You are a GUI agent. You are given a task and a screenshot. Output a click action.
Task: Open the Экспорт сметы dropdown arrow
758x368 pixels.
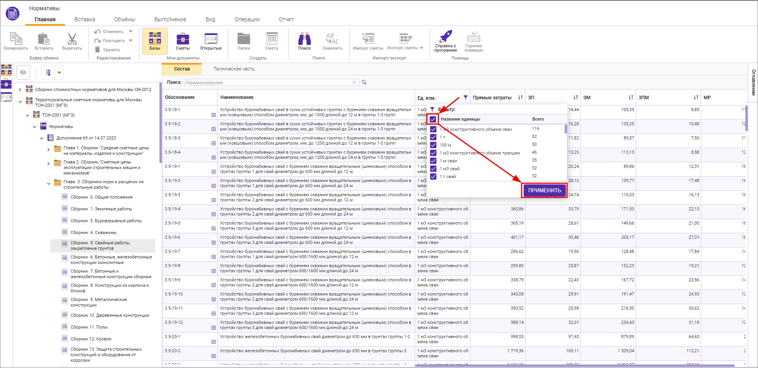click(x=421, y=48)
